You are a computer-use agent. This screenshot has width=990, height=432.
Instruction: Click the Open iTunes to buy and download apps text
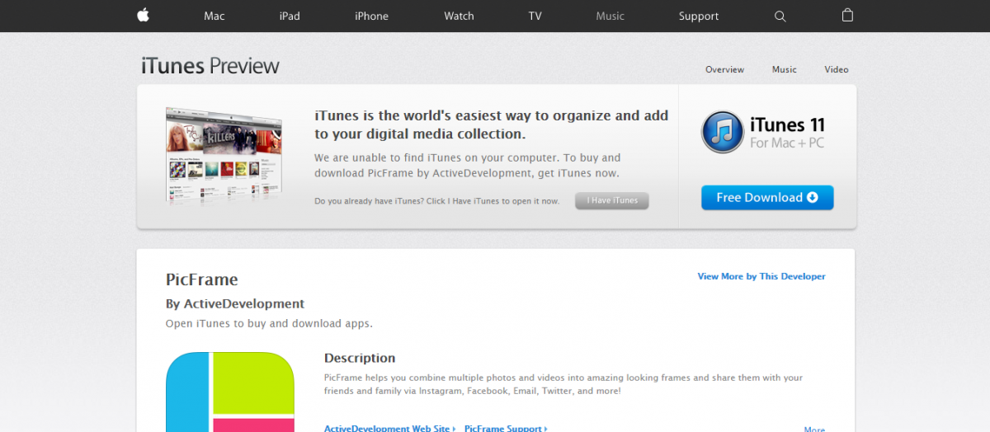pos(269,324)
